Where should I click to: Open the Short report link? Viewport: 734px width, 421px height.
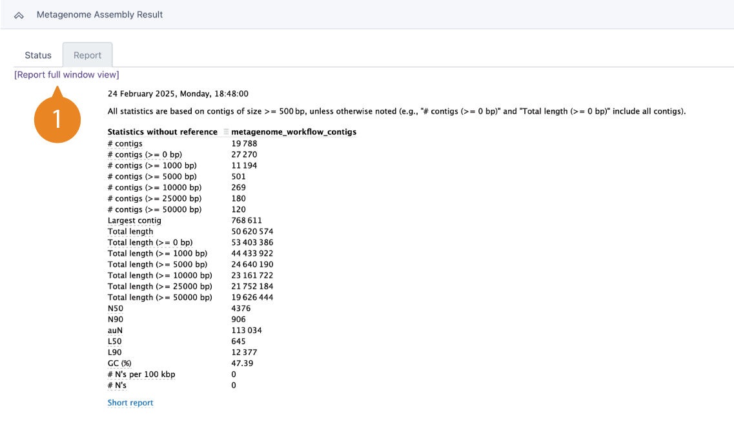(130, 403)
